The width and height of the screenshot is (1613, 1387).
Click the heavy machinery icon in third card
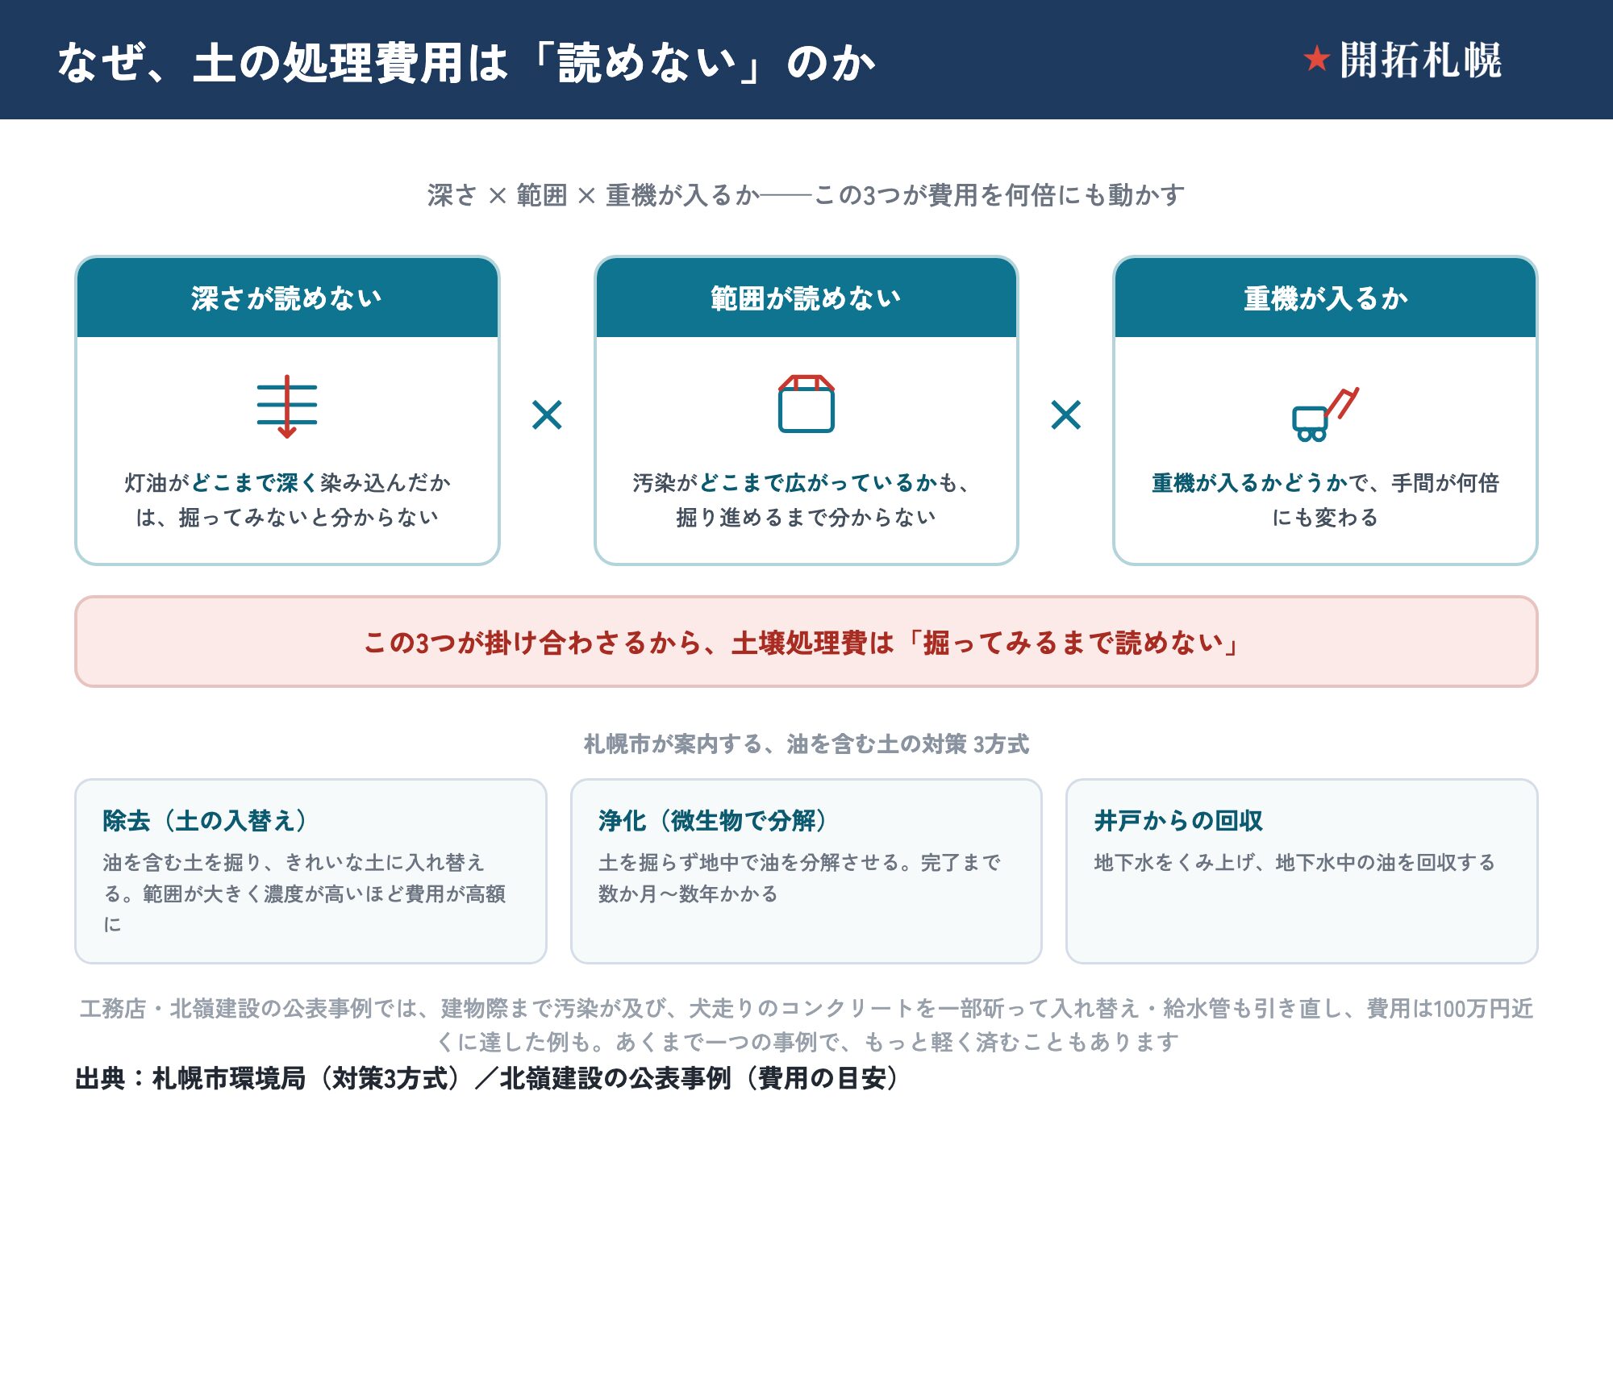tap(1325, 414)
